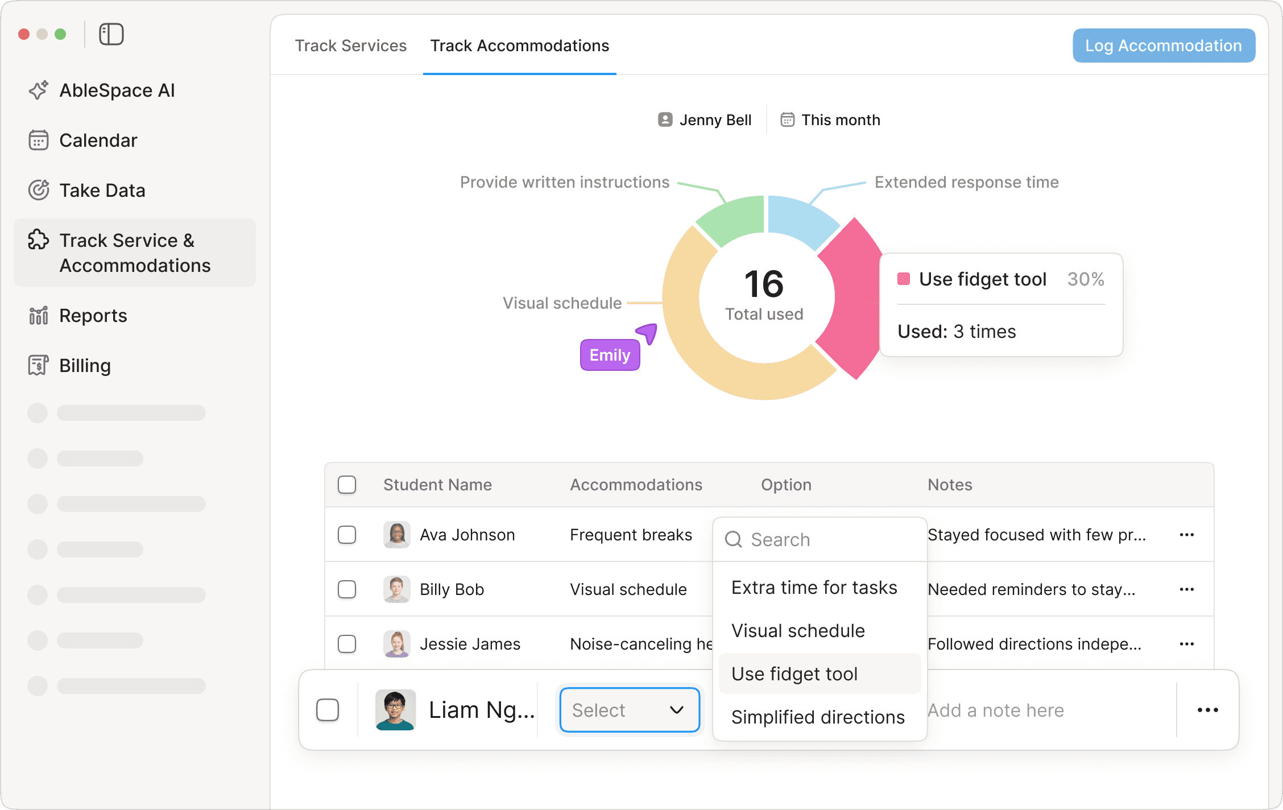This screenshot has height=810, width=1283.
Task: Go to AbleSpace AI in sidebar
Action: (135, 90)
